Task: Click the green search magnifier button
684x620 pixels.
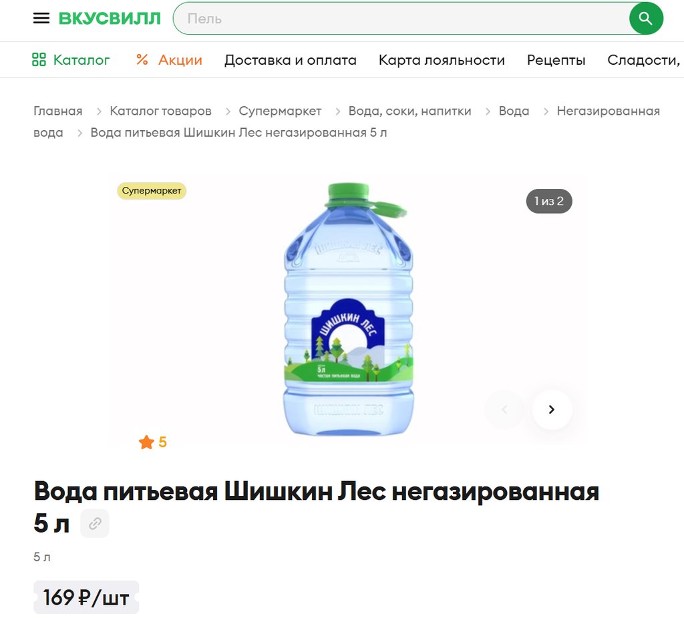Action: point(646,18)
